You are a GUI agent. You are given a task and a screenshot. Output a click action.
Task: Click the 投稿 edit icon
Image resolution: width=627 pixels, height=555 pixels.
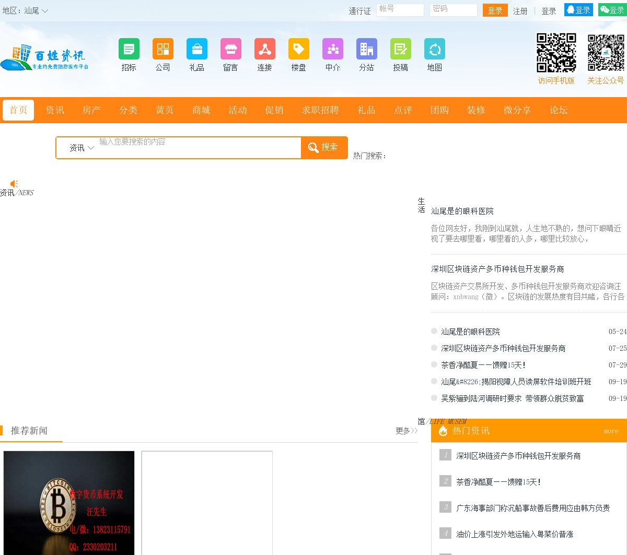400,50
